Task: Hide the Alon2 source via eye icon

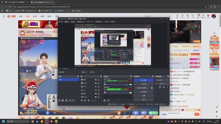Action: pyautogui.click(x=96, y=83)
